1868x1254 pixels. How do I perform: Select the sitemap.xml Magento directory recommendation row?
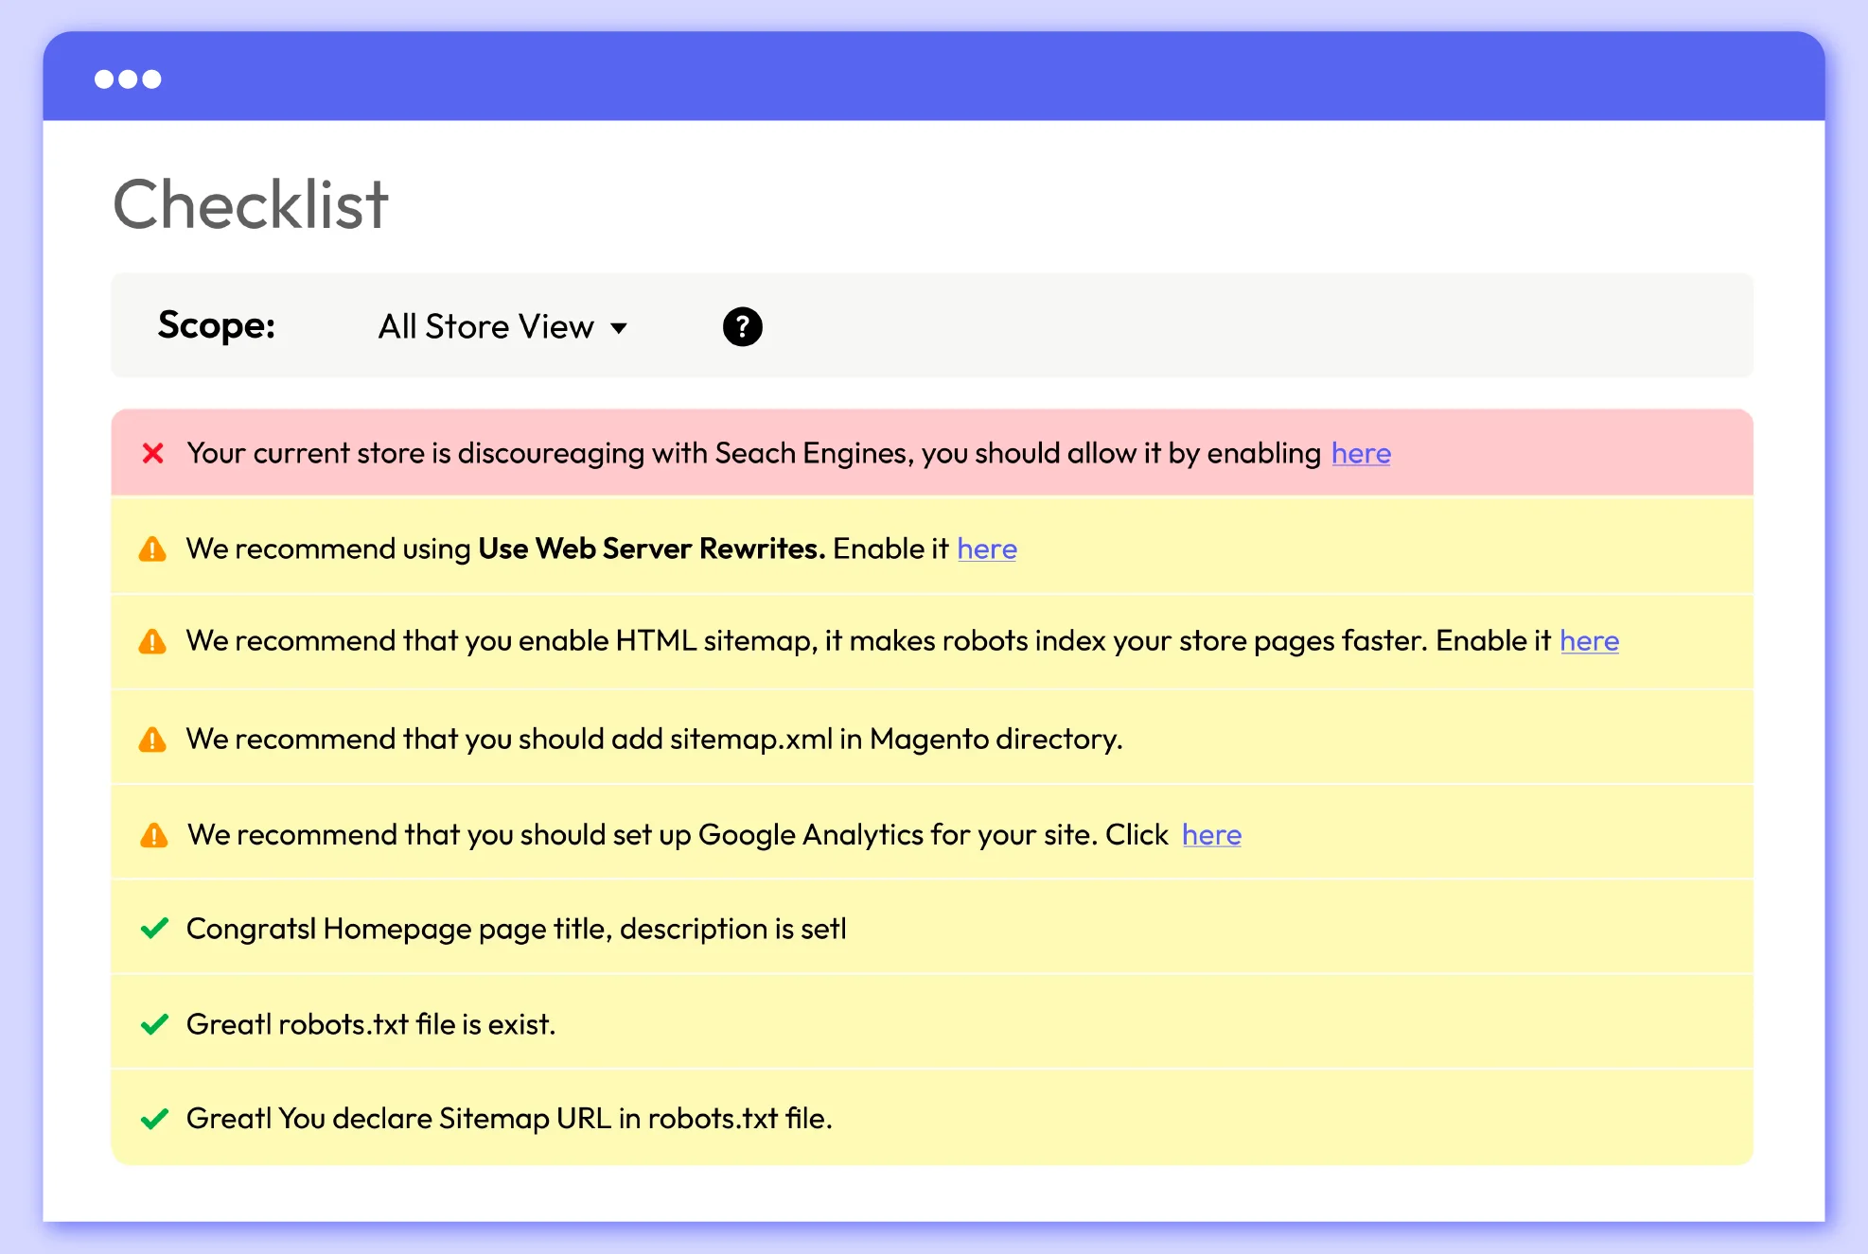point(653,740)
